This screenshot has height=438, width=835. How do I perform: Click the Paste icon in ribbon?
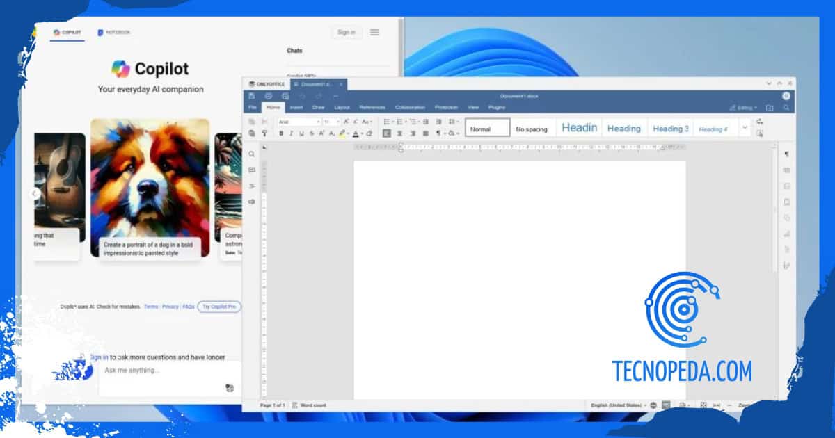tap(252, 133)
